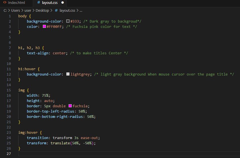
Task: Click the '75%' value
Action: click(x=45, y=96)
